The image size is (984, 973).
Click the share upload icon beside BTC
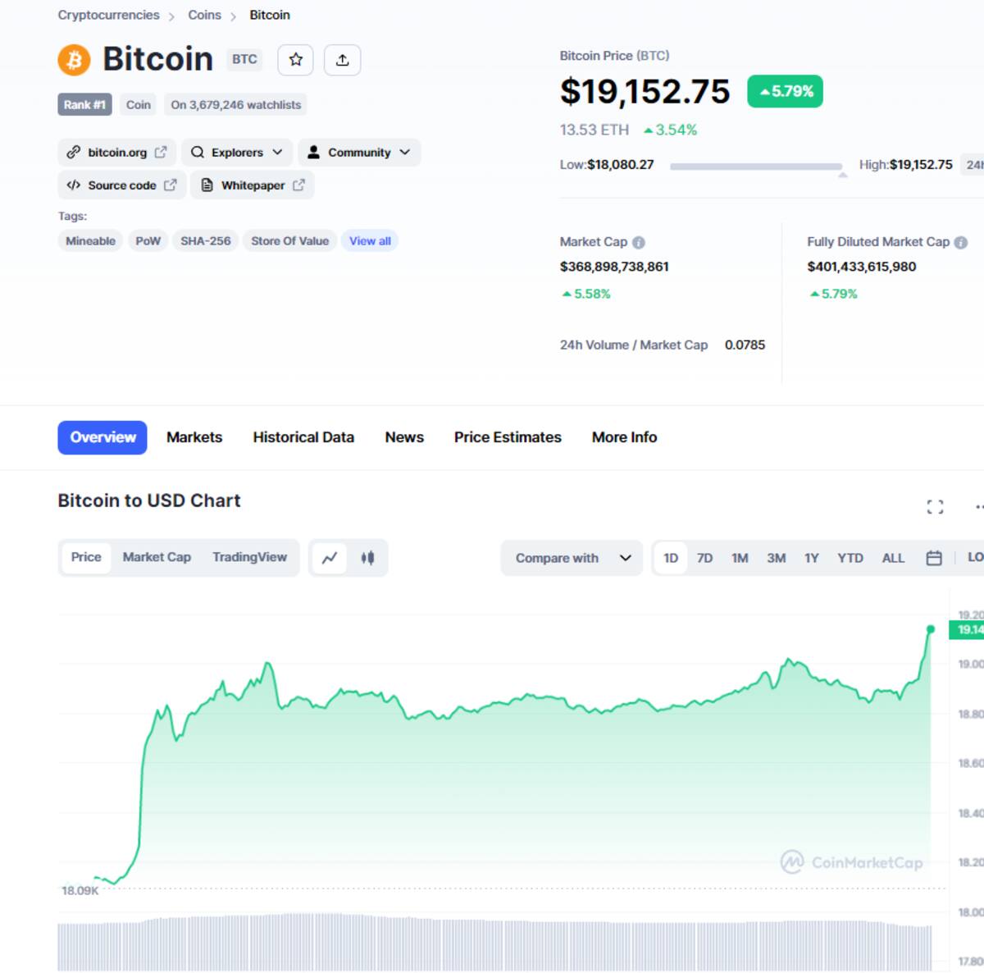(x=343, y=60)
